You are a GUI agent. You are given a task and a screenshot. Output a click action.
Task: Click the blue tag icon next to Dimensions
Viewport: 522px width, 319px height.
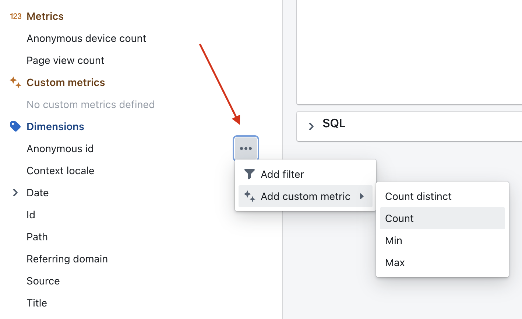[15, 126]
